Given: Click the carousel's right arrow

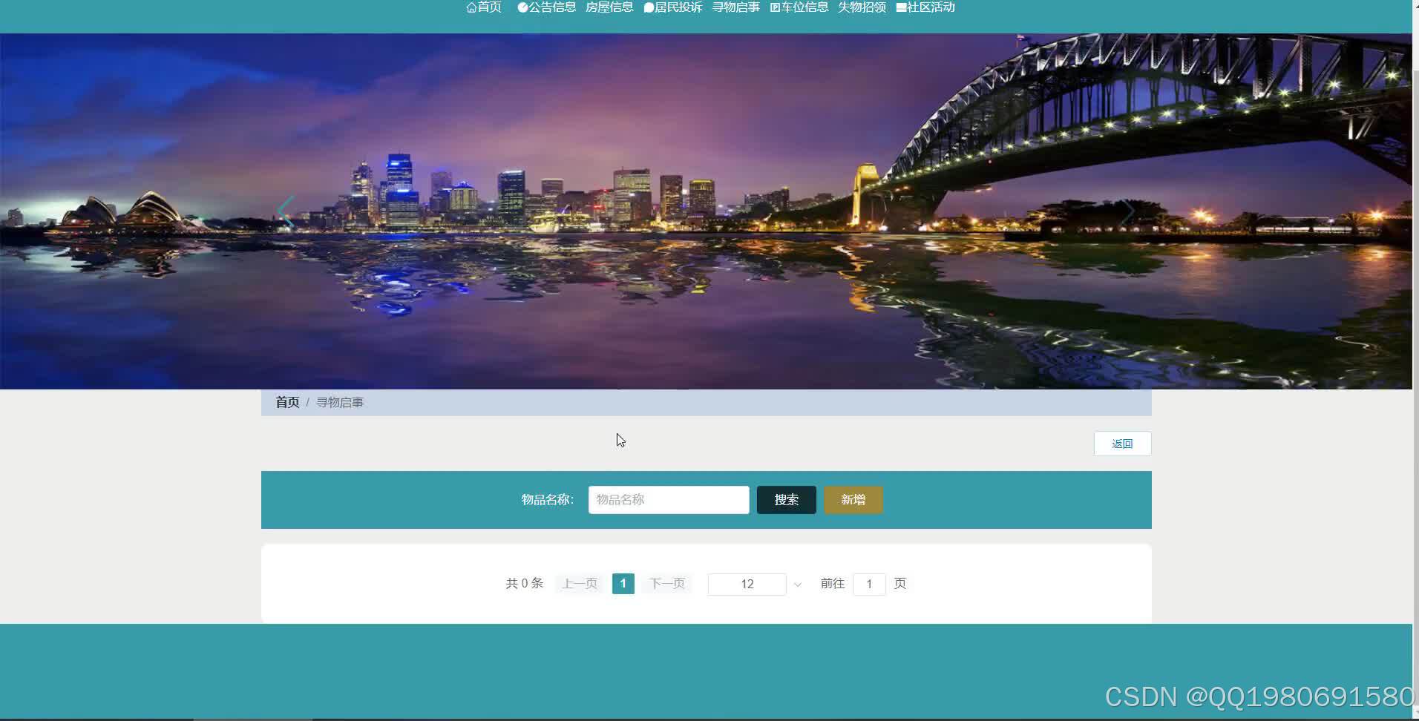Looking at the screenshot, I should 1129,211.
